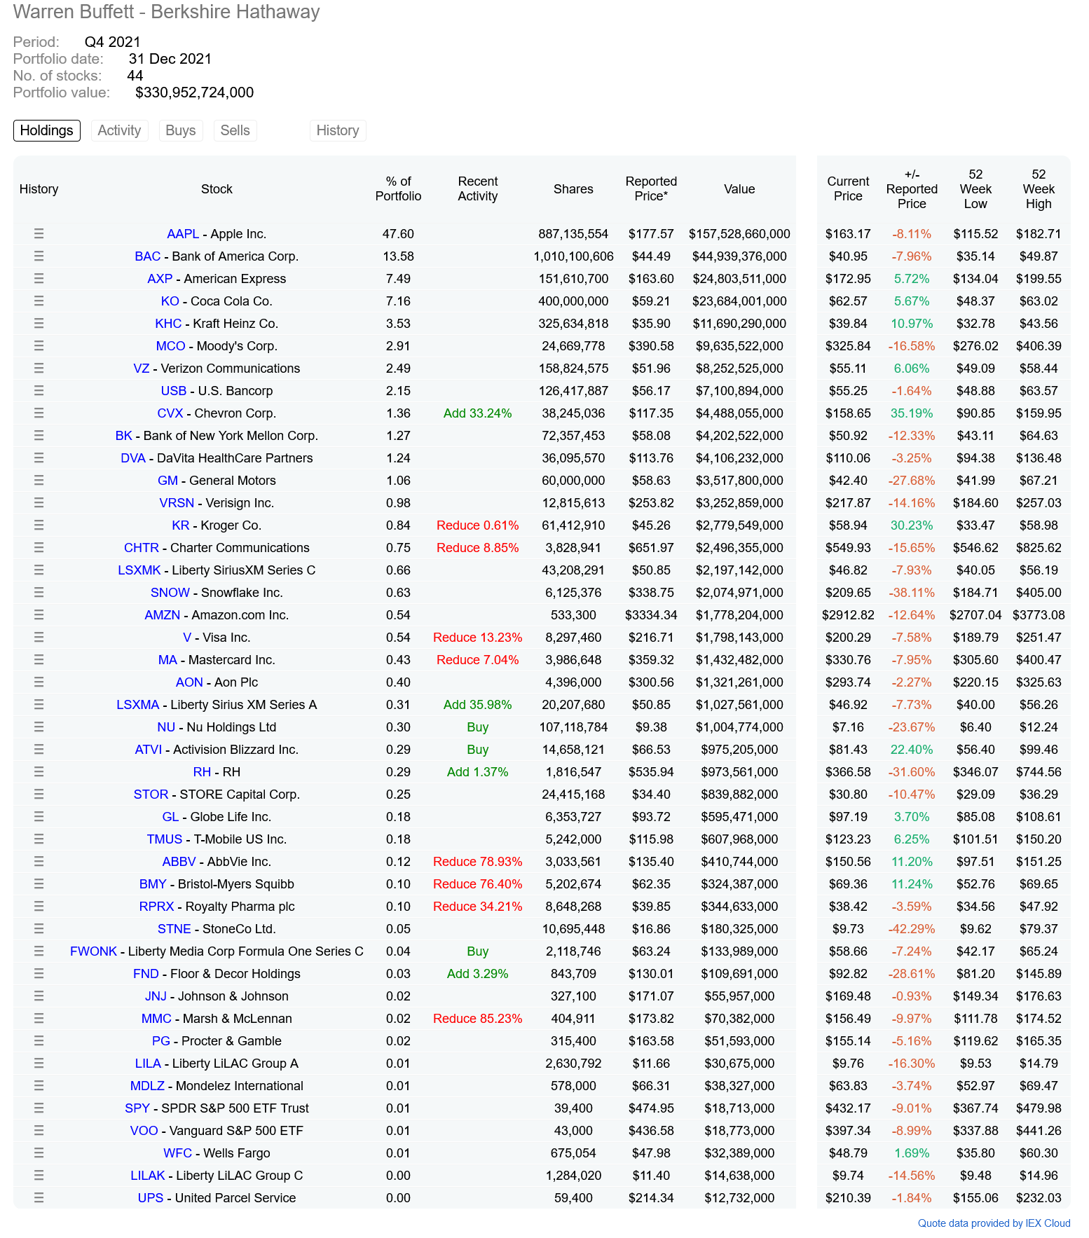Click the 'Current Price' column header
Viewport: 1089px width, 1238px height.
click(x=848, y=189)
